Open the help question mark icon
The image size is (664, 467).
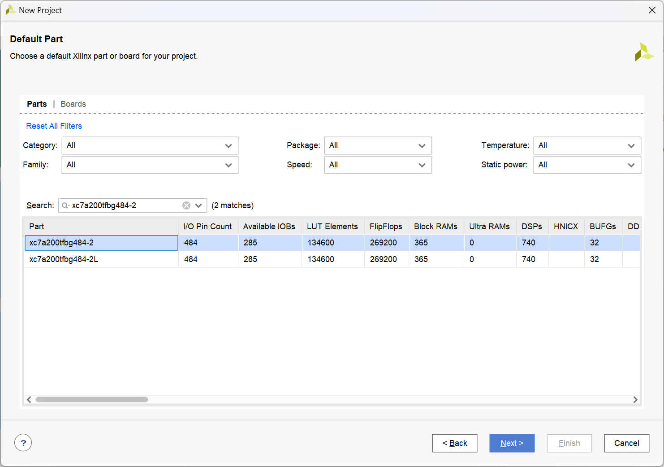pyautogui.click(x=23, y=443)
